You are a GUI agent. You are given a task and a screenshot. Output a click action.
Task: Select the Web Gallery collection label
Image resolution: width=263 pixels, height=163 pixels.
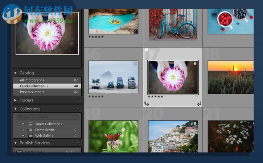pyautogui.click(x=44, y=135)
